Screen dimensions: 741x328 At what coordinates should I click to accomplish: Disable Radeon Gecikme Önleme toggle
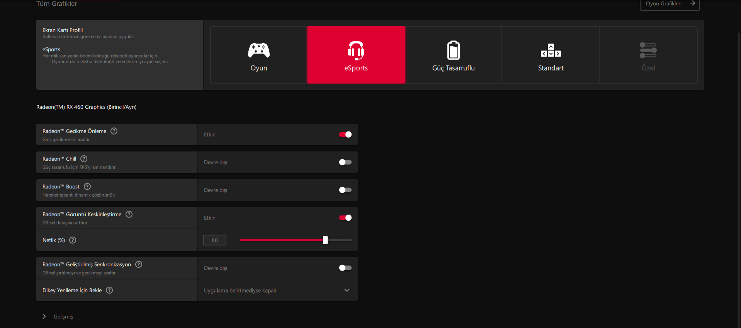pos(345,135)
